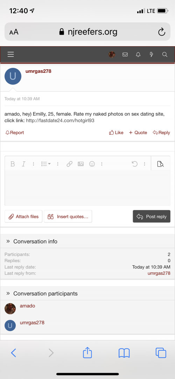Insert a link using the chain icon

(x=69, y=164)
